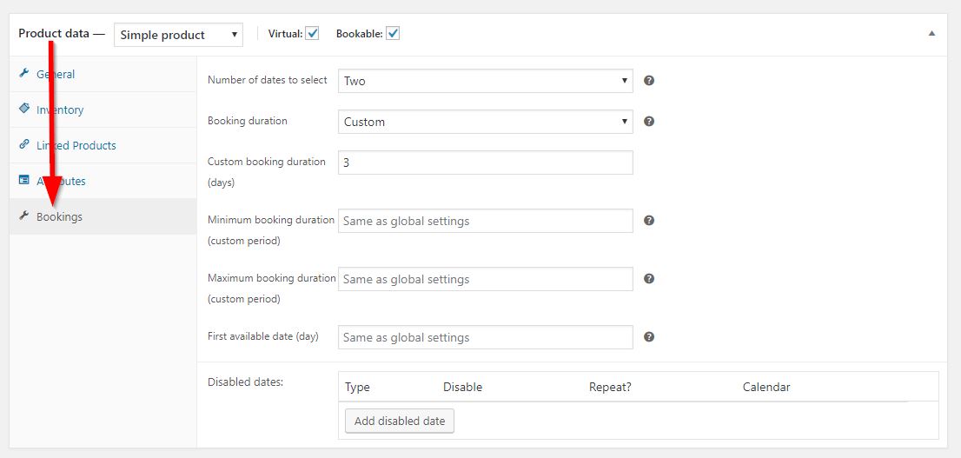Uncheck the Virtual checkbox
This screenshot has width=961, height=458.
[x=313, y=34]
